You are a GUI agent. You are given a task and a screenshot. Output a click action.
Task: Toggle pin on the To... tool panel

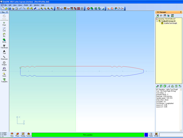7,12
